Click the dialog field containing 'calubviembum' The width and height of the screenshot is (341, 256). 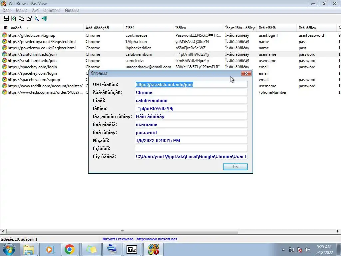click(191, 101)
